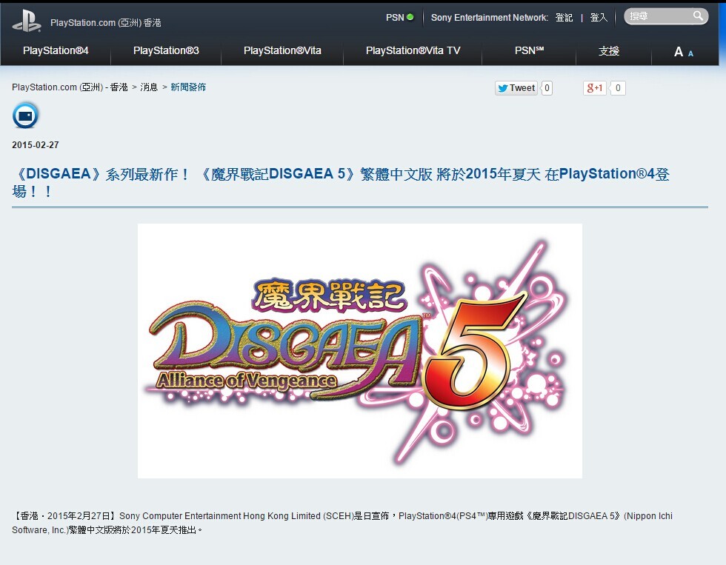The image size is (726, 565).
Task: Open the 支援 support menu
Action: (609, 51)
